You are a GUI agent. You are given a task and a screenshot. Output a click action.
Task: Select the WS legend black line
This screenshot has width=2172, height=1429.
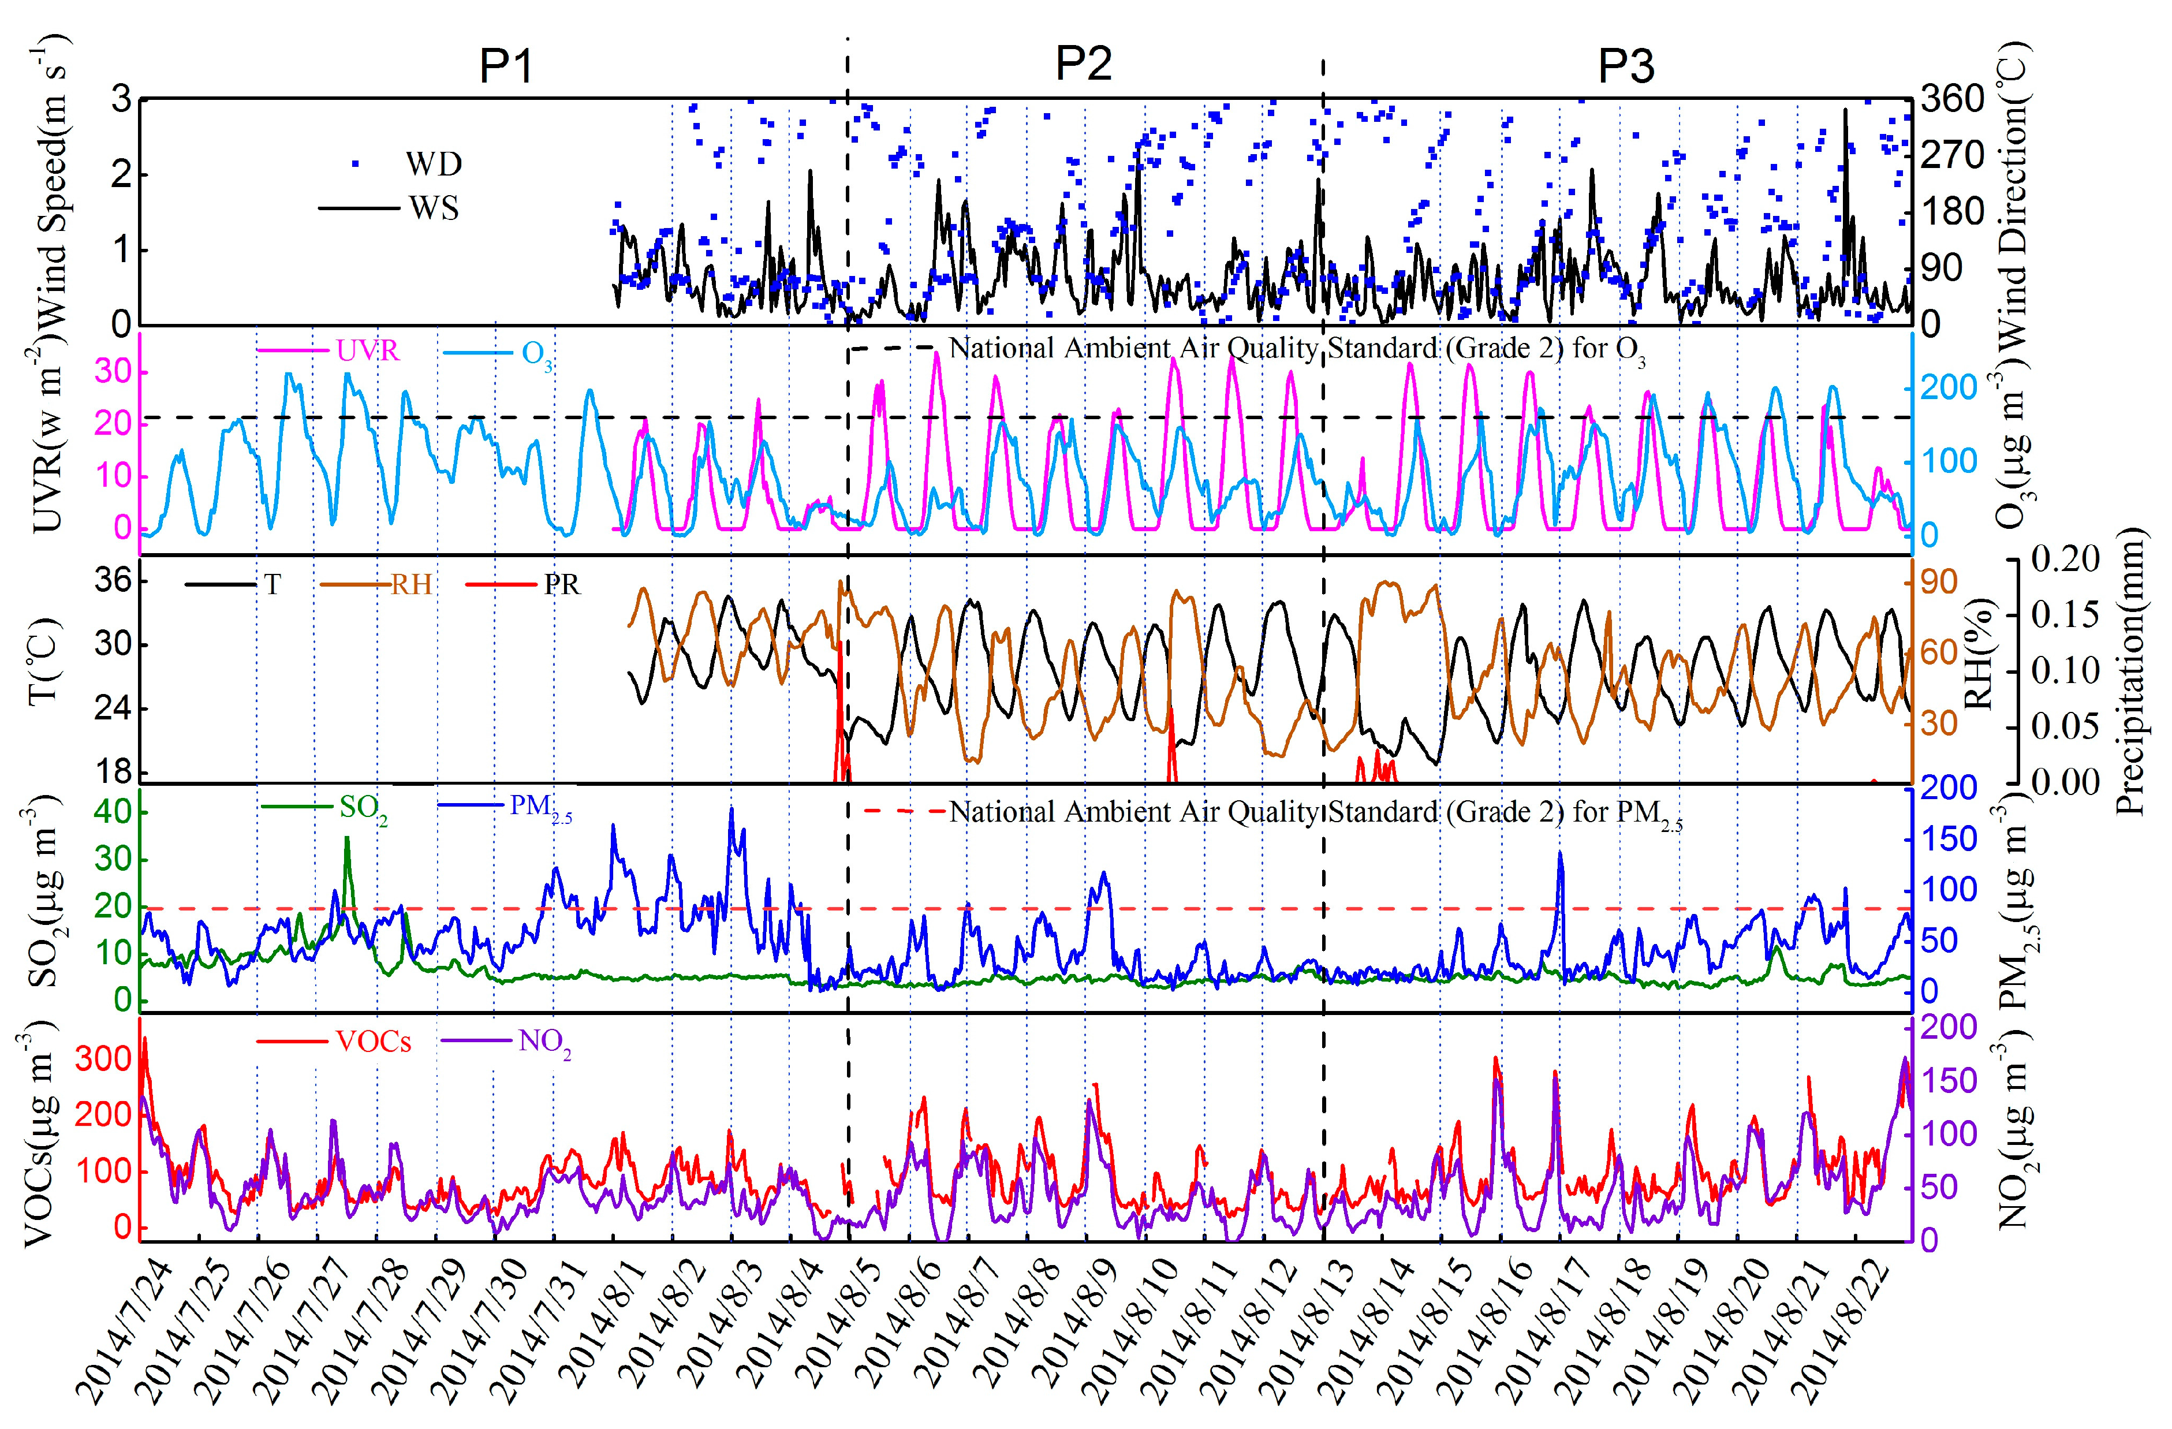359,208
